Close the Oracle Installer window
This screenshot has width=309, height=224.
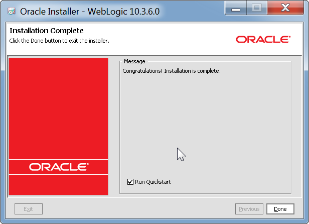[x=285, y=8]
